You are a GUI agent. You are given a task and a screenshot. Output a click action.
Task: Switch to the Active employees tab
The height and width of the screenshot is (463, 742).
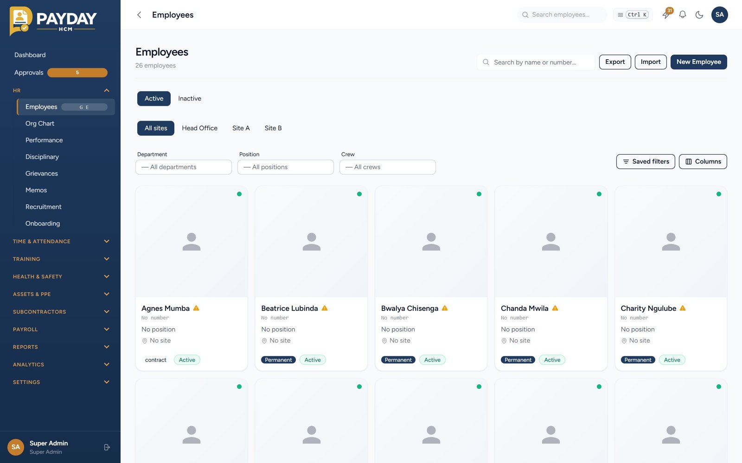[154, 99]
